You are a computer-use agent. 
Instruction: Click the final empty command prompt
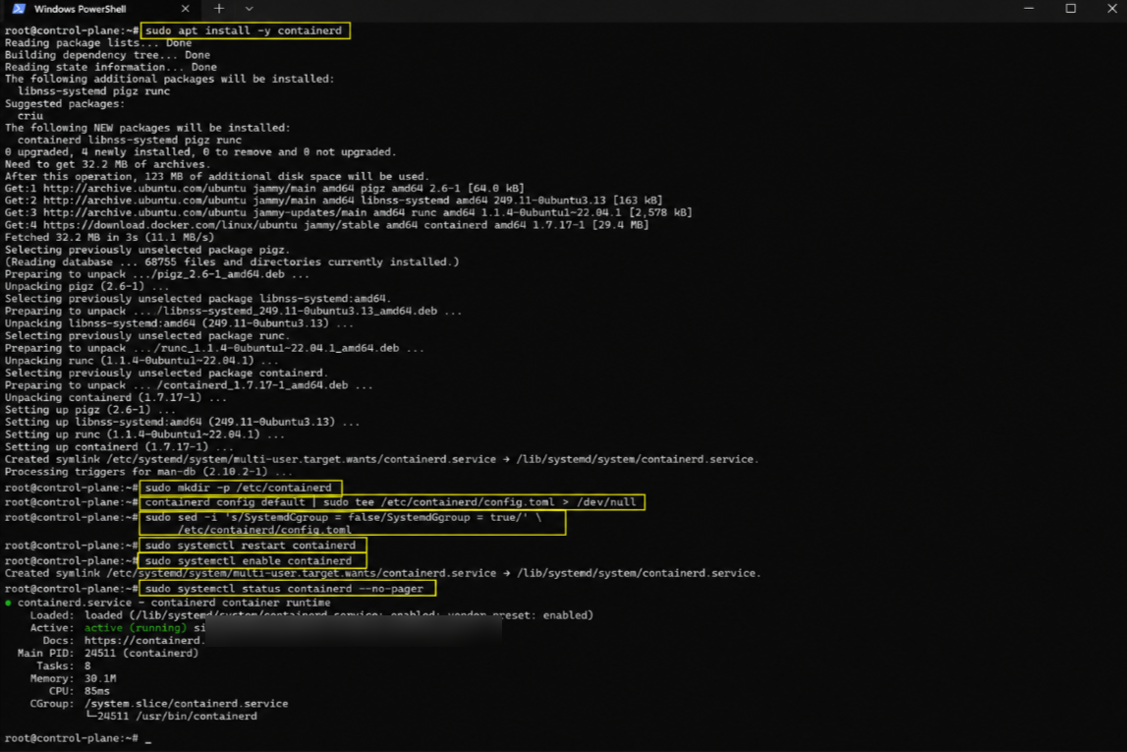[78, 738]
